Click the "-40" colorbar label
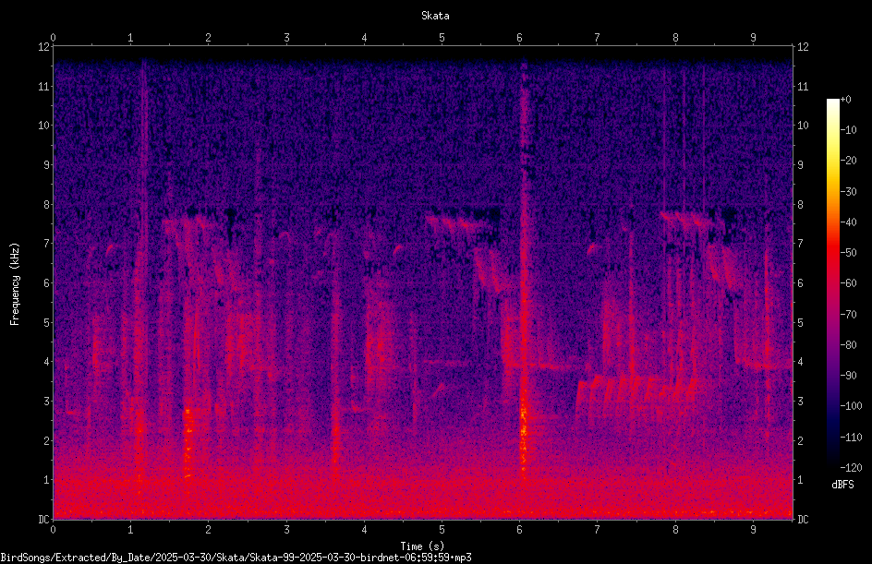This screenshot has width=872, height=564. pyautogui.click(x=849, y=222)
